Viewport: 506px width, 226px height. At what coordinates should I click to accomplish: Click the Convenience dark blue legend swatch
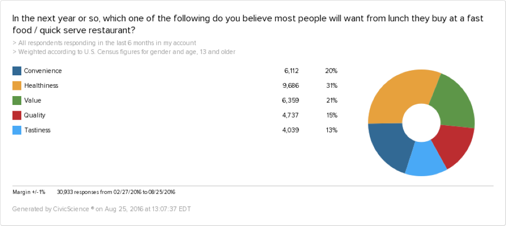17,71
